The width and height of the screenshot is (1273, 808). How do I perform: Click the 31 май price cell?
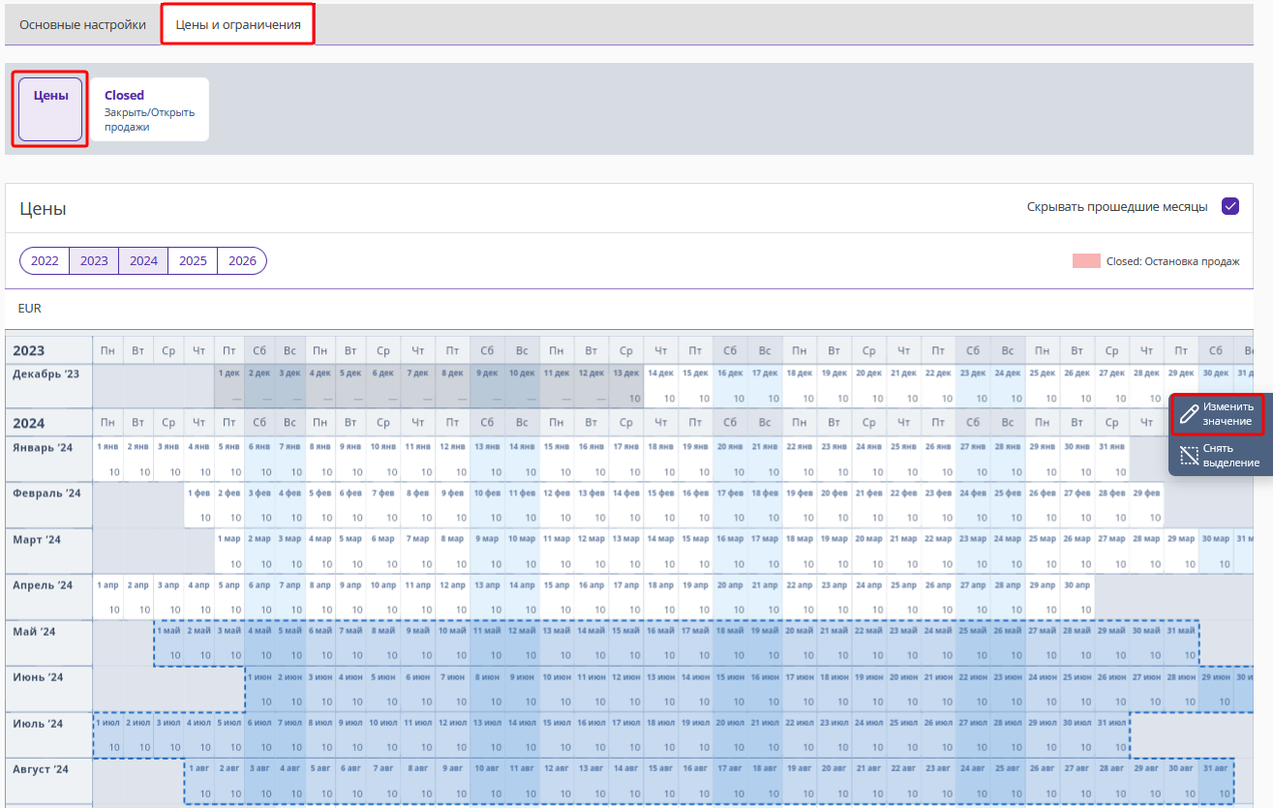pos(1181,643)
